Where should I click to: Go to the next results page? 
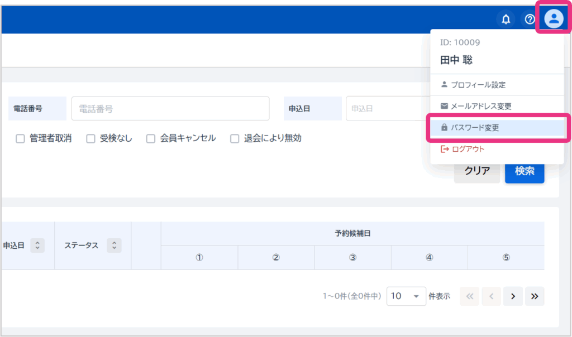[513, 296]
